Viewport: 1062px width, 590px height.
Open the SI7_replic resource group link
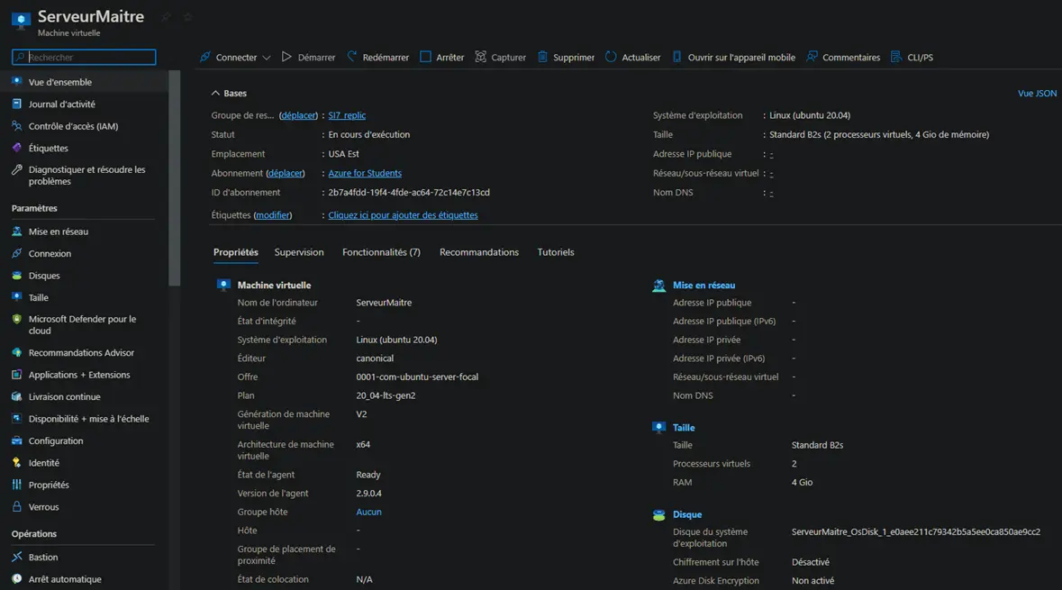[347, 115]
